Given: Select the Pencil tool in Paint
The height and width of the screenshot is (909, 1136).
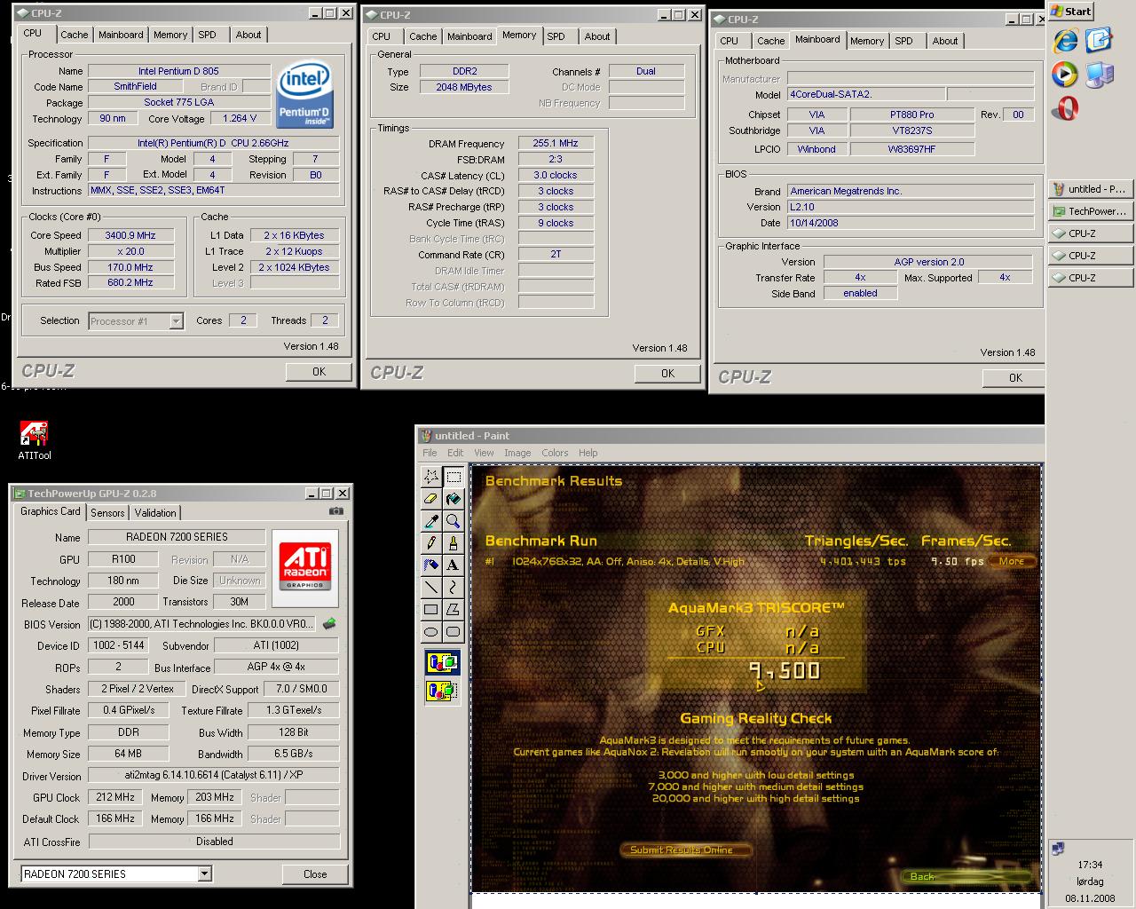Looking at the screenshot, I should click(x=431, y=542).
